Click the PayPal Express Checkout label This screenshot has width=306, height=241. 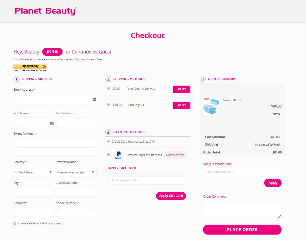[145, 155]
